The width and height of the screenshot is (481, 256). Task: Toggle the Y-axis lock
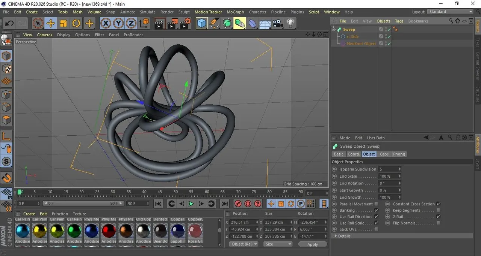tap(118, 24)
